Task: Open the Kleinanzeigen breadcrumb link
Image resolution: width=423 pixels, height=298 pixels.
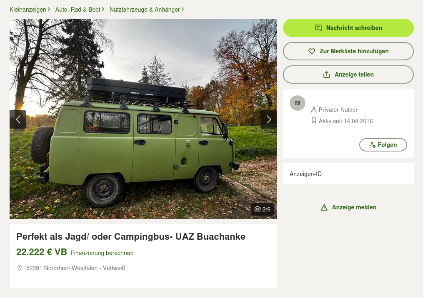Action: [28, 10]
